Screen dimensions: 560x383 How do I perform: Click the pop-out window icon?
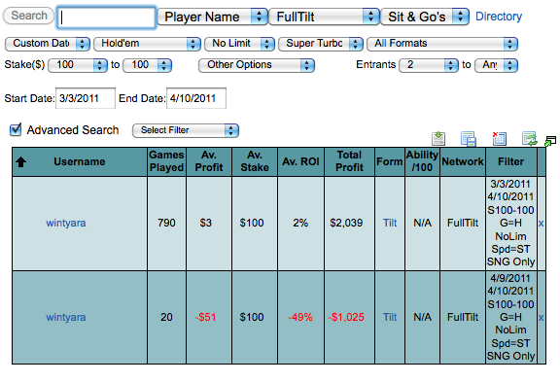(550, 141)
